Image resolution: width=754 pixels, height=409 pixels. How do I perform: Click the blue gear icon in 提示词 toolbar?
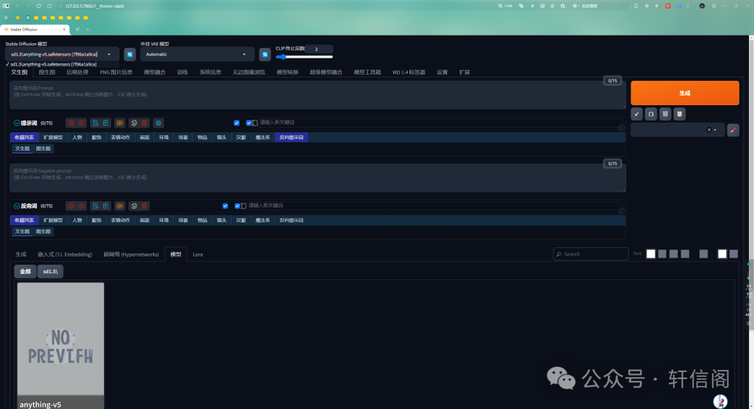coord(158,123)
